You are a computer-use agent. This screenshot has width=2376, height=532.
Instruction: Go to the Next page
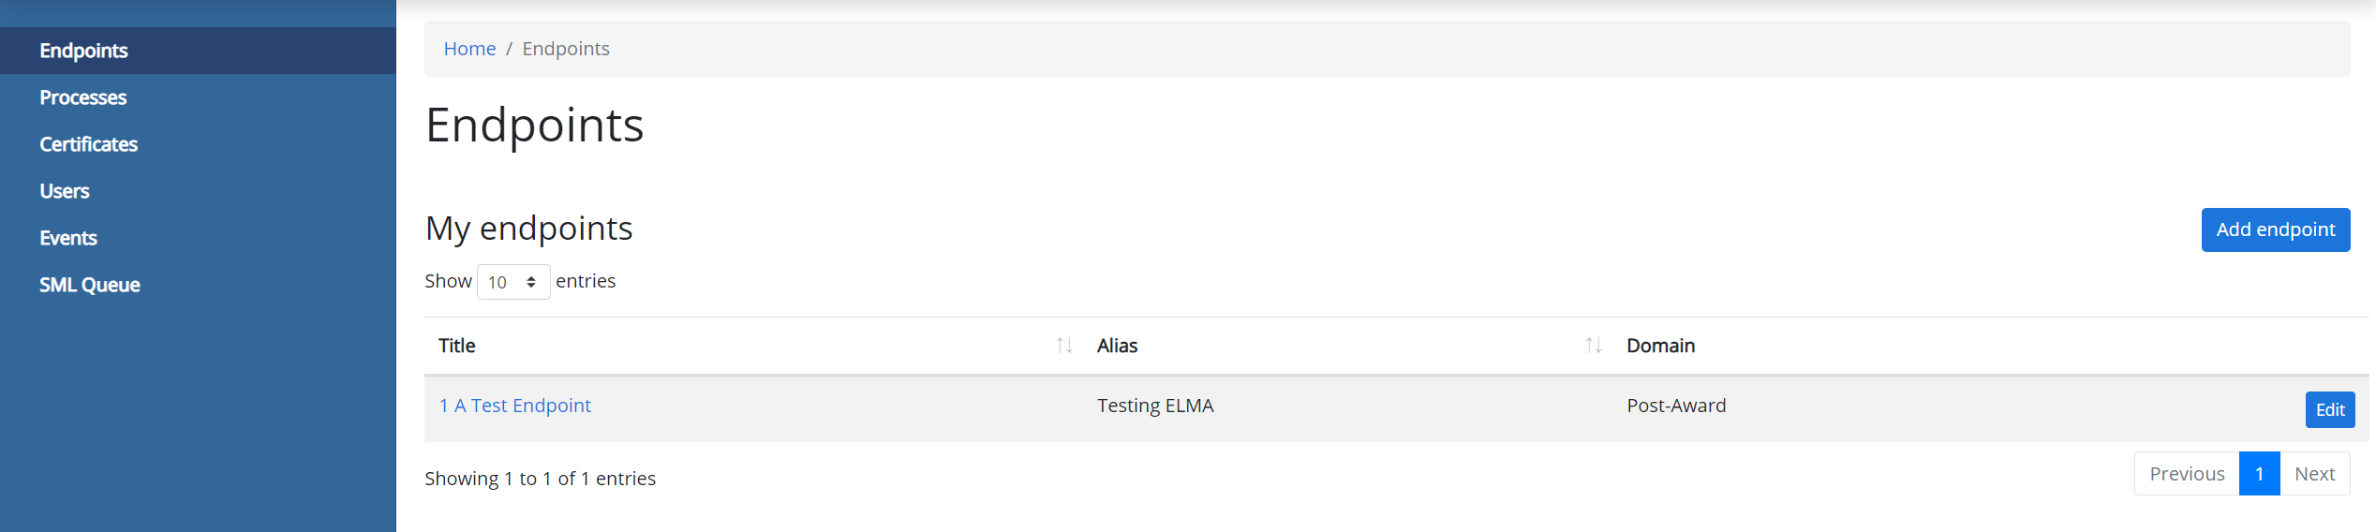click(x=2314, y=474)
